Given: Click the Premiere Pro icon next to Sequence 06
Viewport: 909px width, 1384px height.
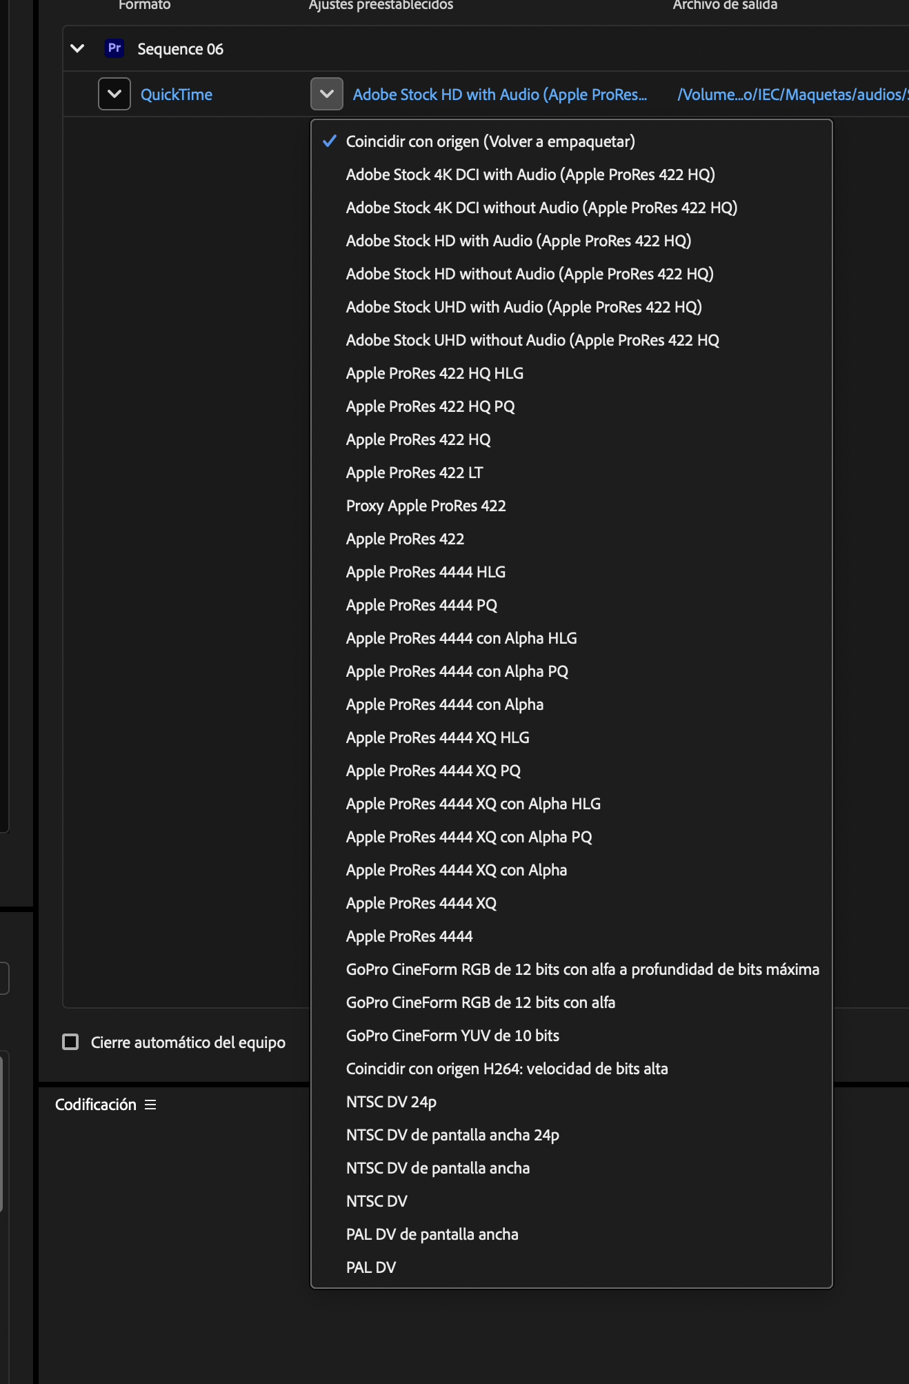Looking at the screenshot, I should (114, 48).
